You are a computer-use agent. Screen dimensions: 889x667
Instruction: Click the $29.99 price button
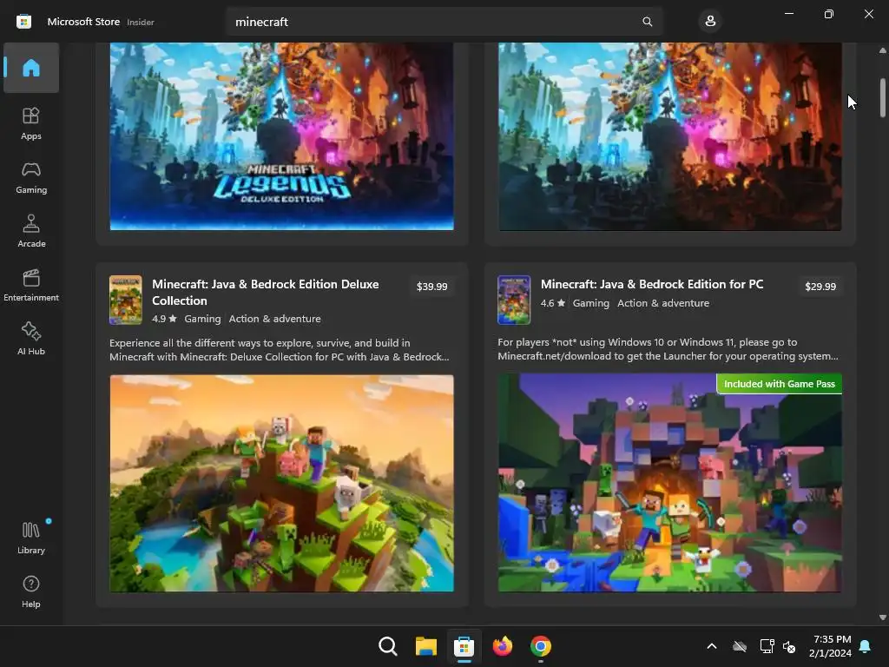tap(820, 287)
